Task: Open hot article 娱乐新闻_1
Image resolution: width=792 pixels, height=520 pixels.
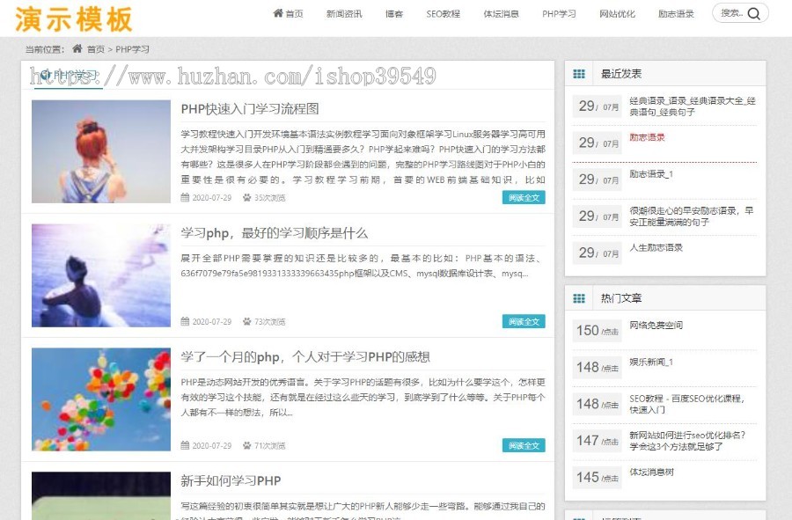Action: pyautogui.click(x=651, y=362)
